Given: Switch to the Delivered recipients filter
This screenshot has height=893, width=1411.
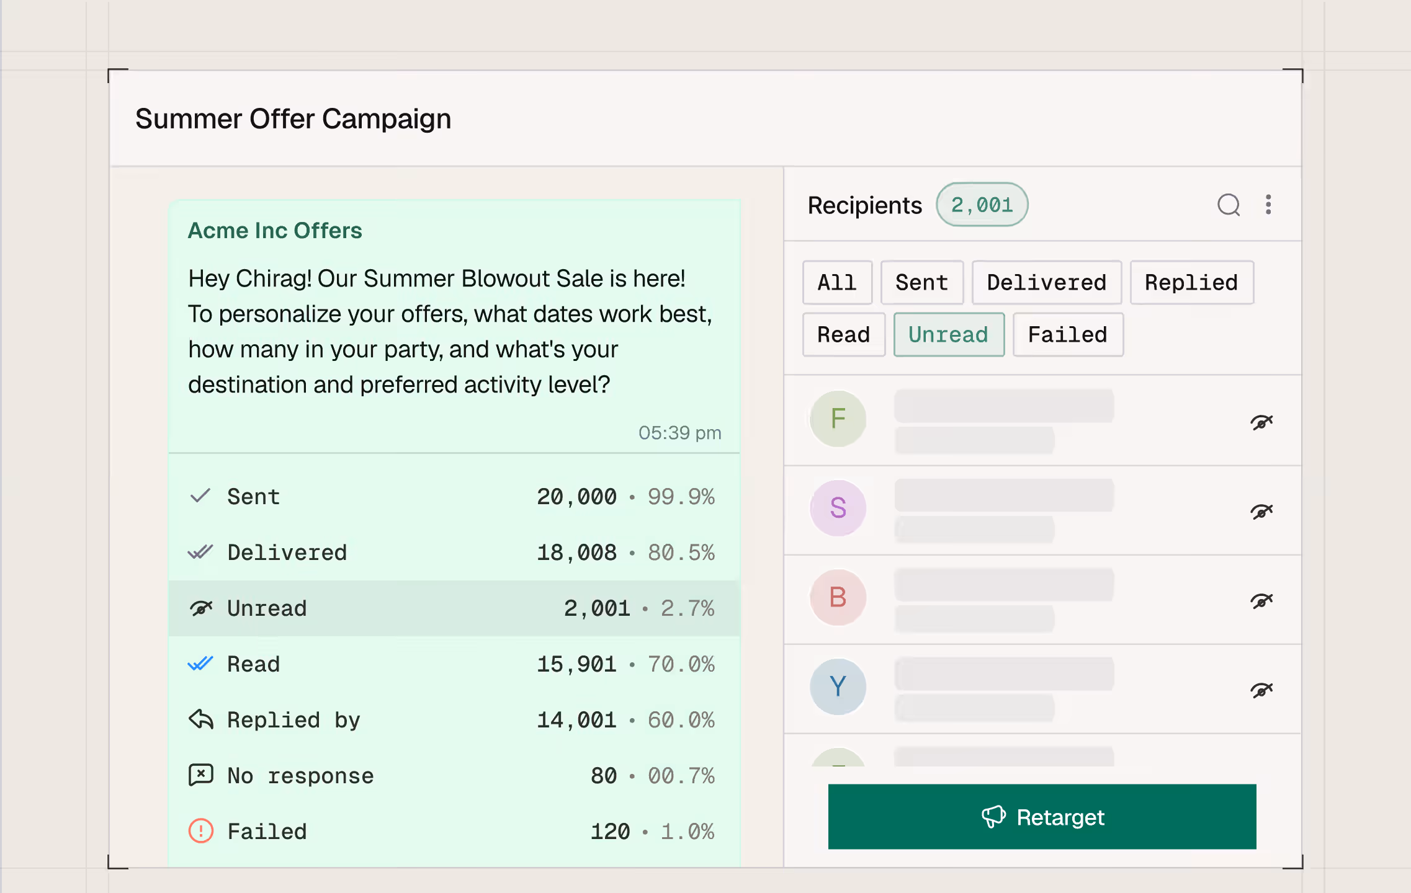Looking at the screenshot, I should (1046, 283).
